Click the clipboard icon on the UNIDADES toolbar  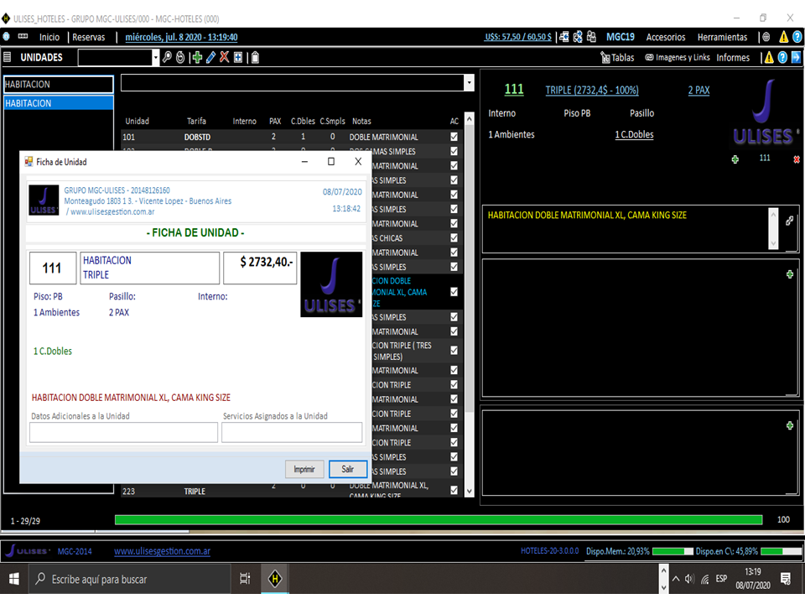click(x=255, y=57)
